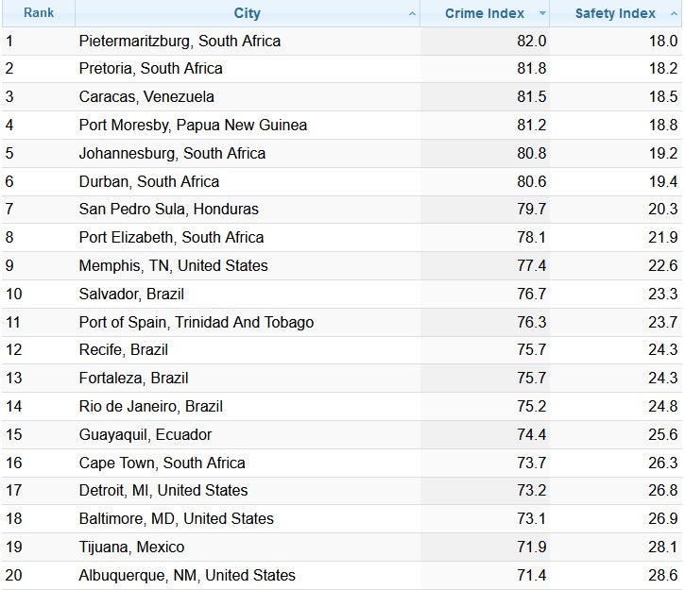Click Pretoria's crime index value 81.8
The width and height of the screenshot is (685, 590).
[x=531, y=69]
